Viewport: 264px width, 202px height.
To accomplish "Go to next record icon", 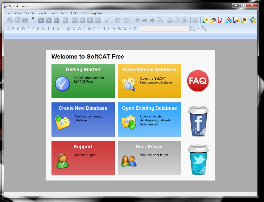I will pos(90,20).
